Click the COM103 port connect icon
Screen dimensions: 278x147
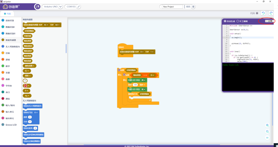(x=79, y=7)
